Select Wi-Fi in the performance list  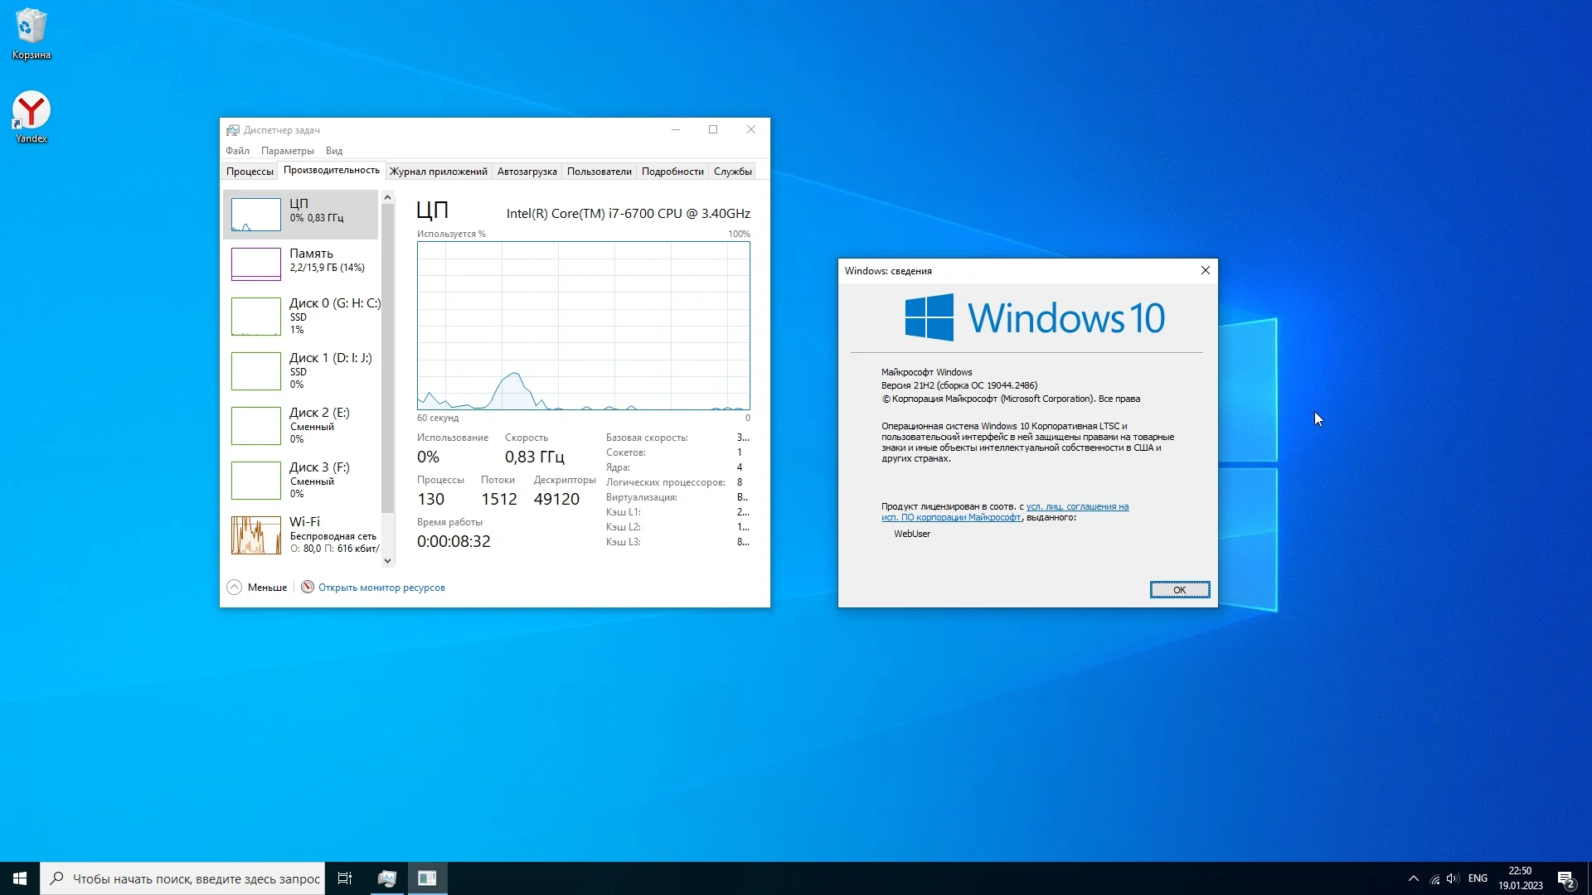[x=303, y=535]
